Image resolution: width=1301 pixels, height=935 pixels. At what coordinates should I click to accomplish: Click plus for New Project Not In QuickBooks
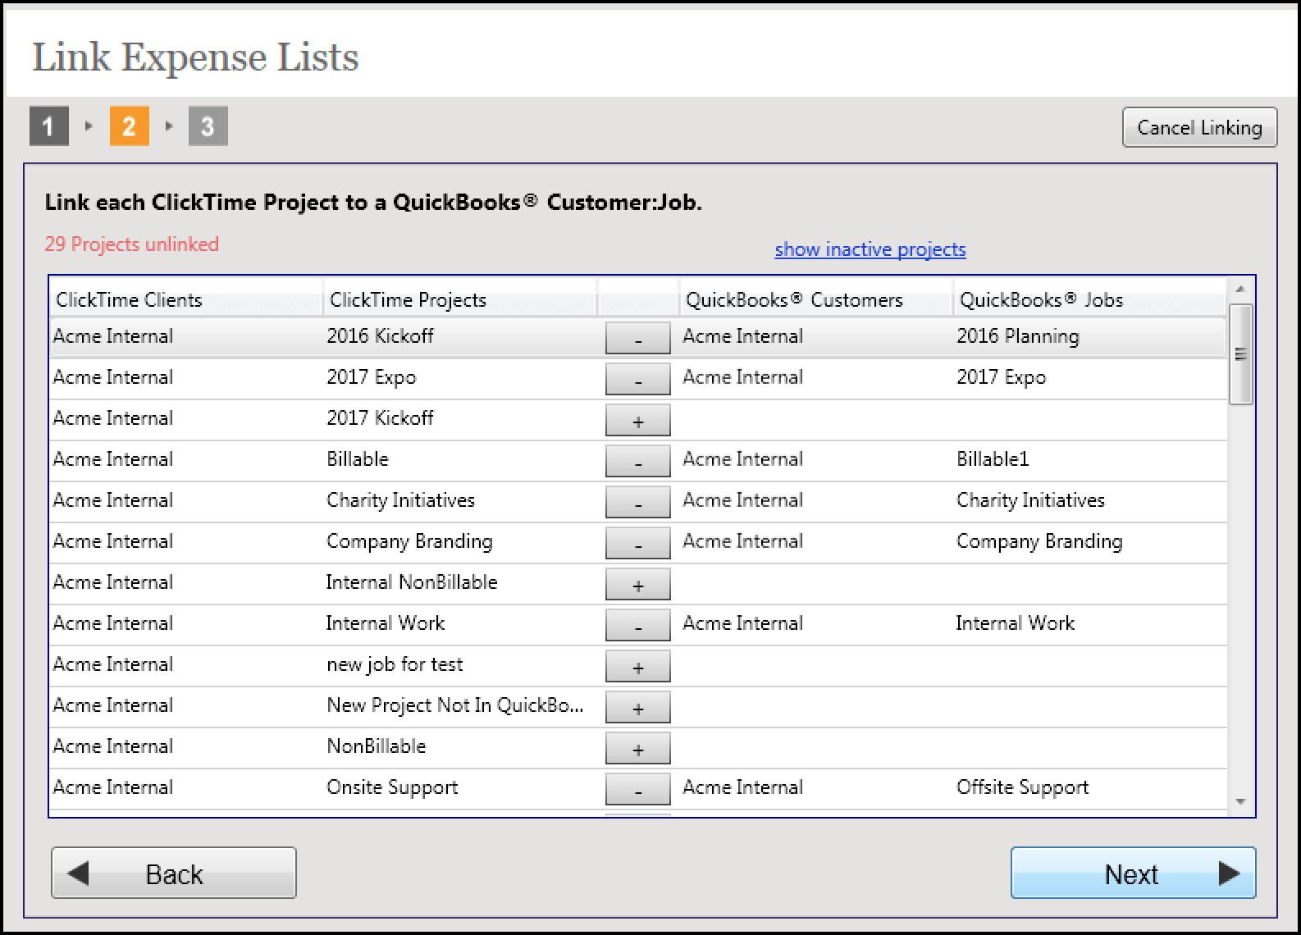click(637, 707)
